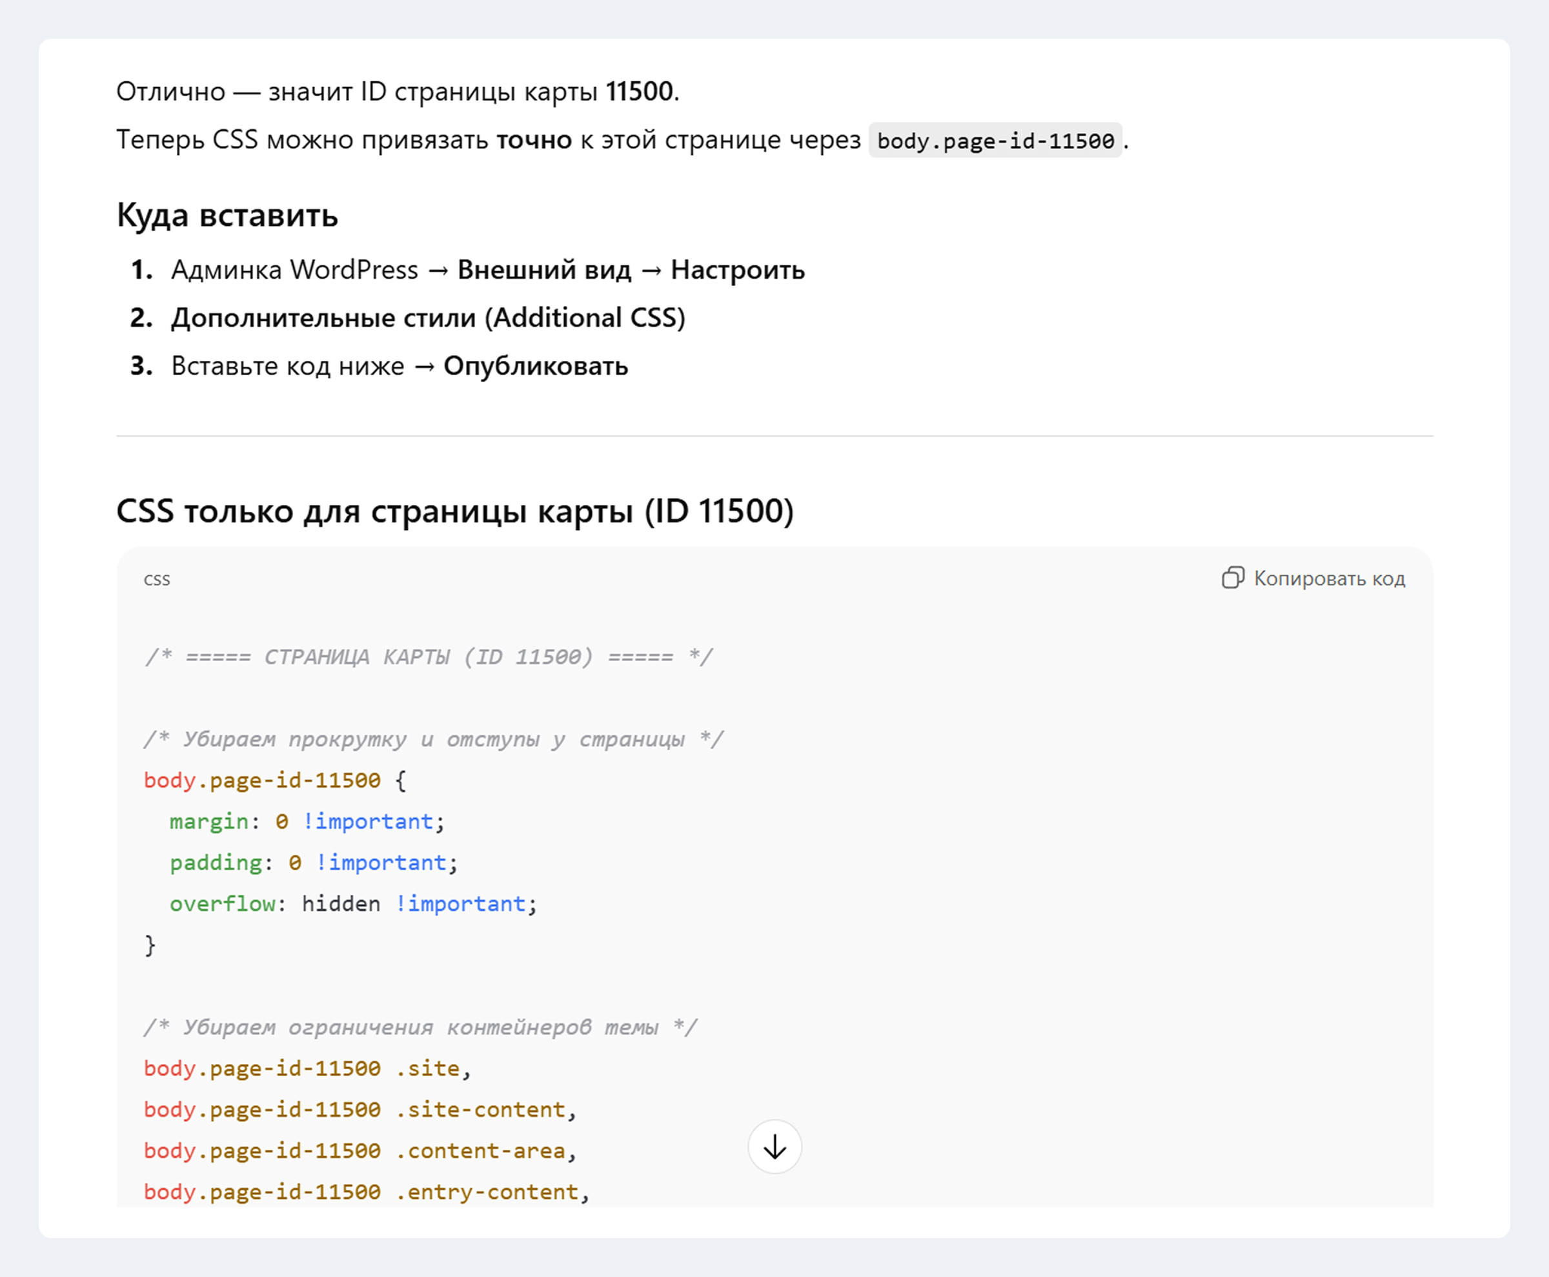
Task: Click the 'Убираем ограничения контейнеров темы' comment
Action: pyautogui.click(x=420, y=1027)
